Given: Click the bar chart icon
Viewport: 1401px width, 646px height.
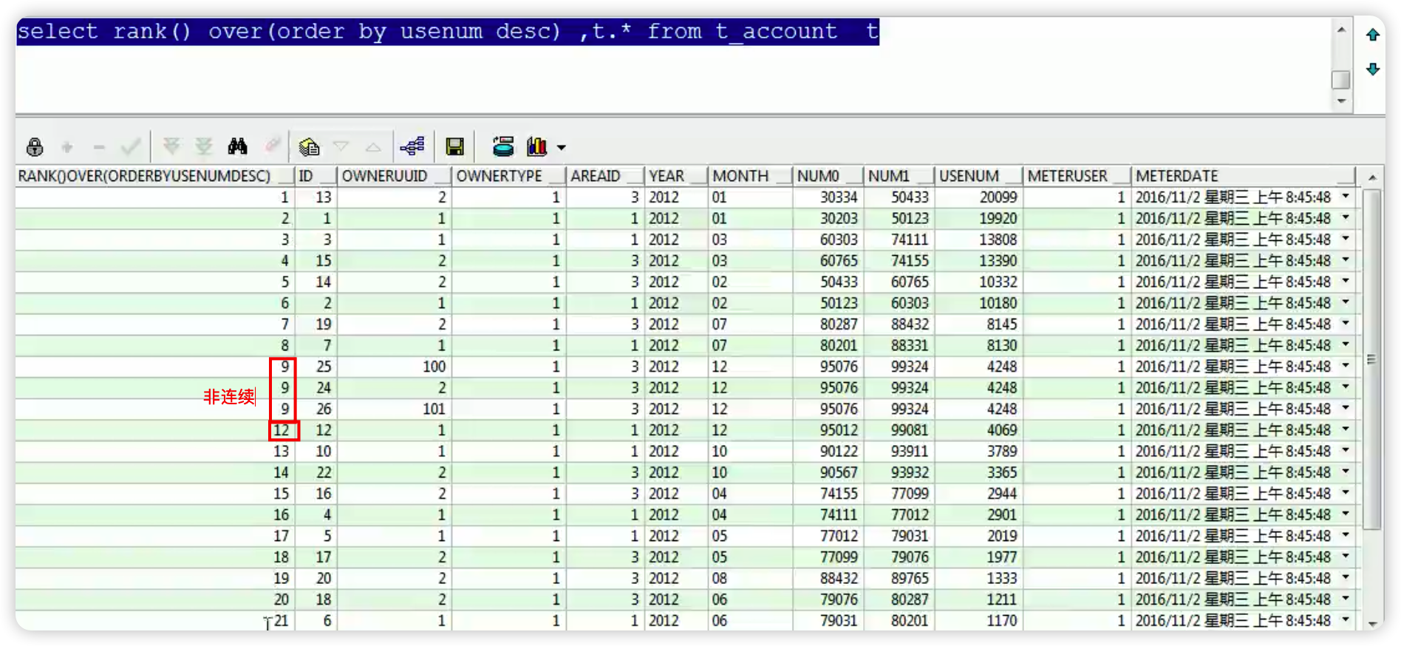Looking at the screenshot, I should click(536, 146).
